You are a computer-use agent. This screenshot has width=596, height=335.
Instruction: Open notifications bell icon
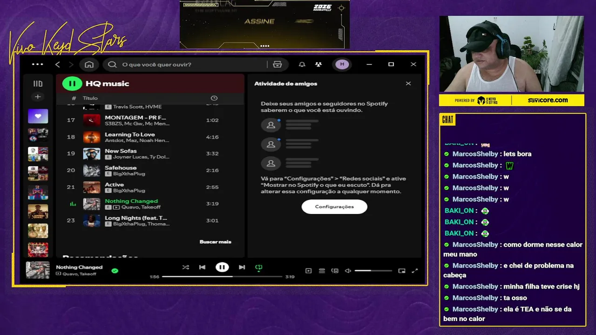tap(302, 64)
